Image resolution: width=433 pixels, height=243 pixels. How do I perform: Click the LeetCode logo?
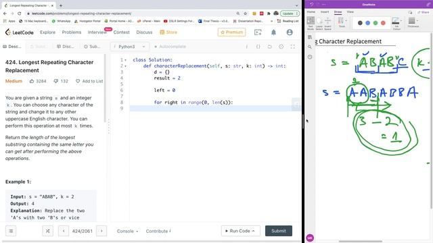[x=19, y=32]
